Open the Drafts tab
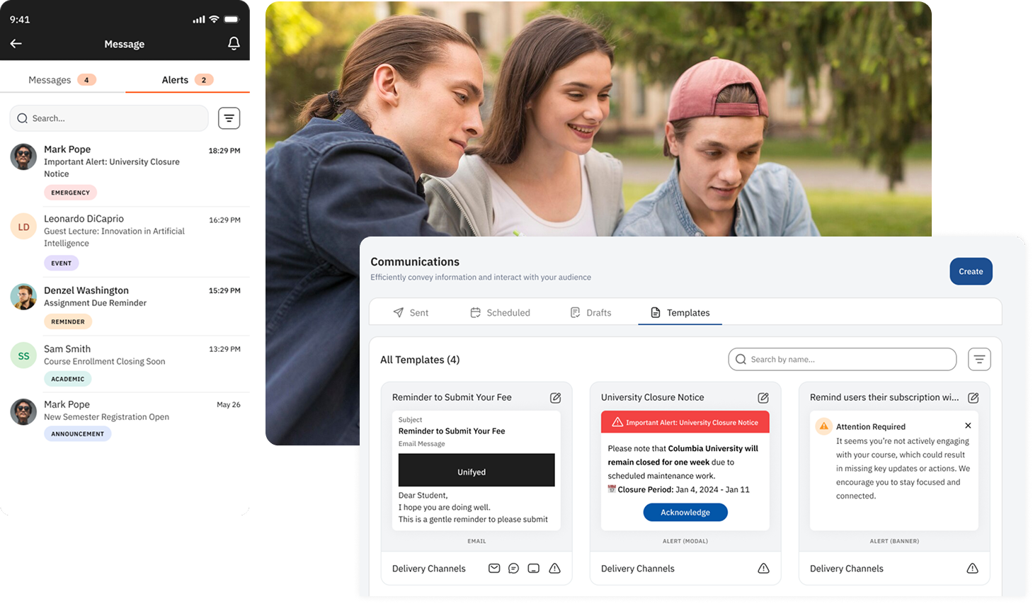Image resolution: width=1033 pixels, height=604 pixels. [x=590, y=312]
